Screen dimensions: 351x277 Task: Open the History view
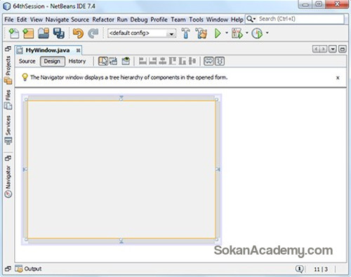pos(77,61)
